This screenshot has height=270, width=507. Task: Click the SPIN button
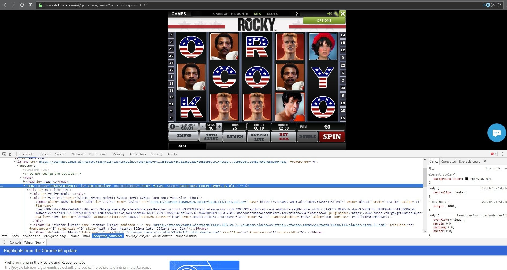click(332, 136)
